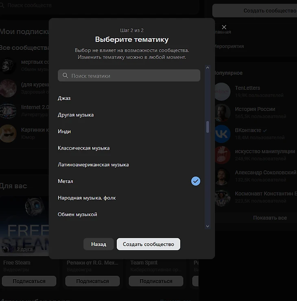Open the ВКонтакте community logo icon

[x=222, y=134]
